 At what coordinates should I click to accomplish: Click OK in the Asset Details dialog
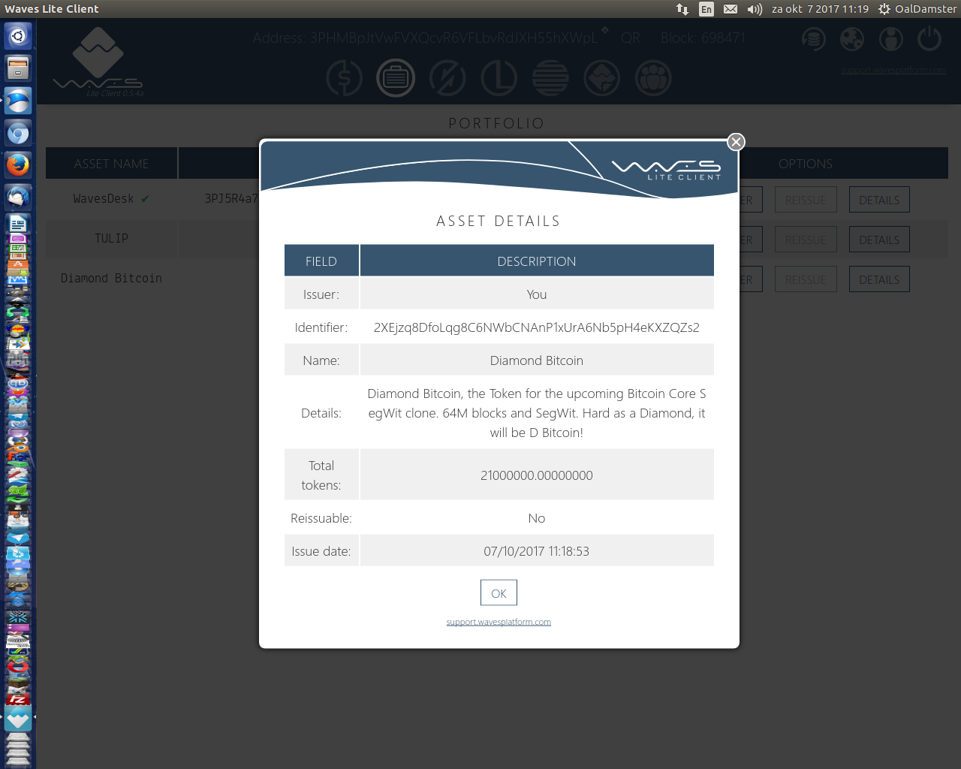point(499,593)
